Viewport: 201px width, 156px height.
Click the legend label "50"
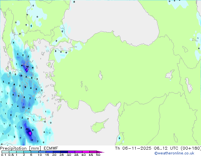pyautogui.click(x=98, y=155)
